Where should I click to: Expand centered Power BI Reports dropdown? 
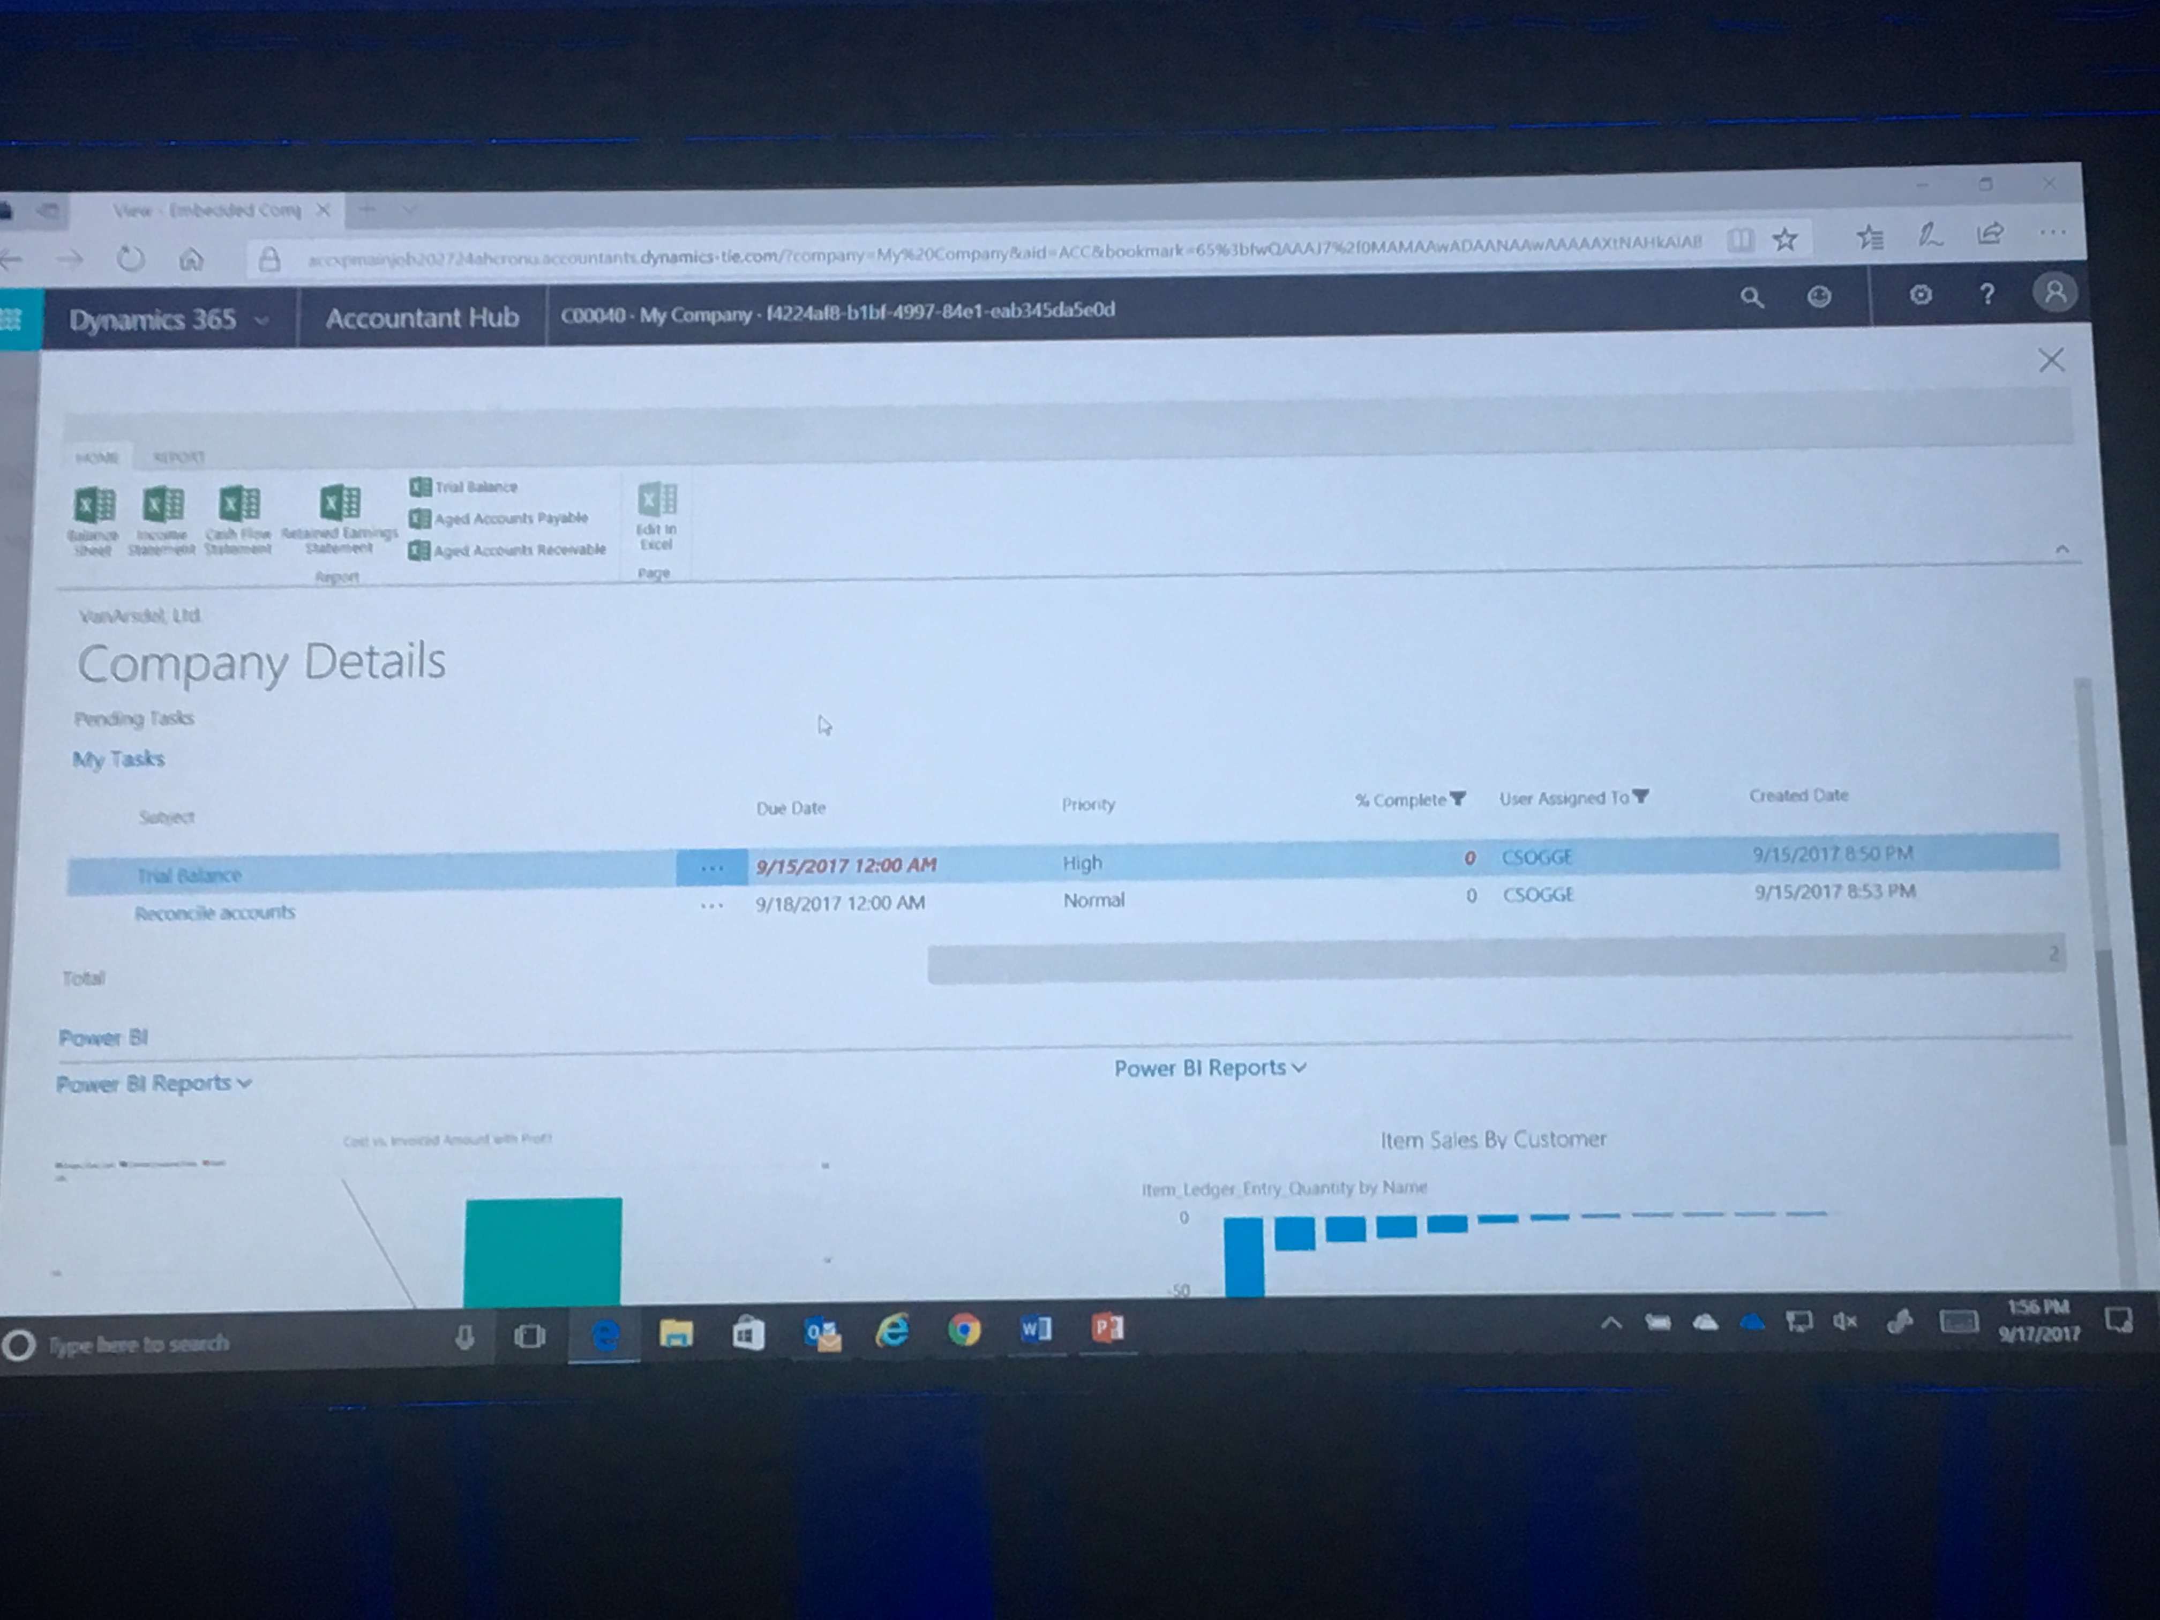pos(1210,1067)
